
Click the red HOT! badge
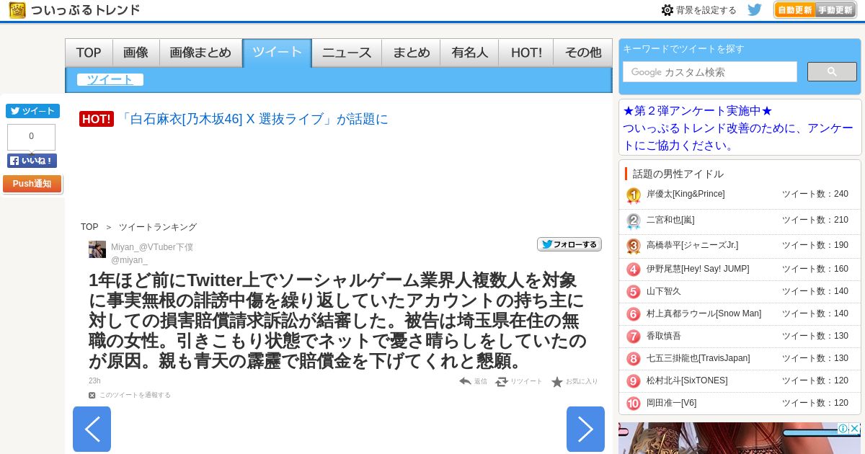point(97,119)
